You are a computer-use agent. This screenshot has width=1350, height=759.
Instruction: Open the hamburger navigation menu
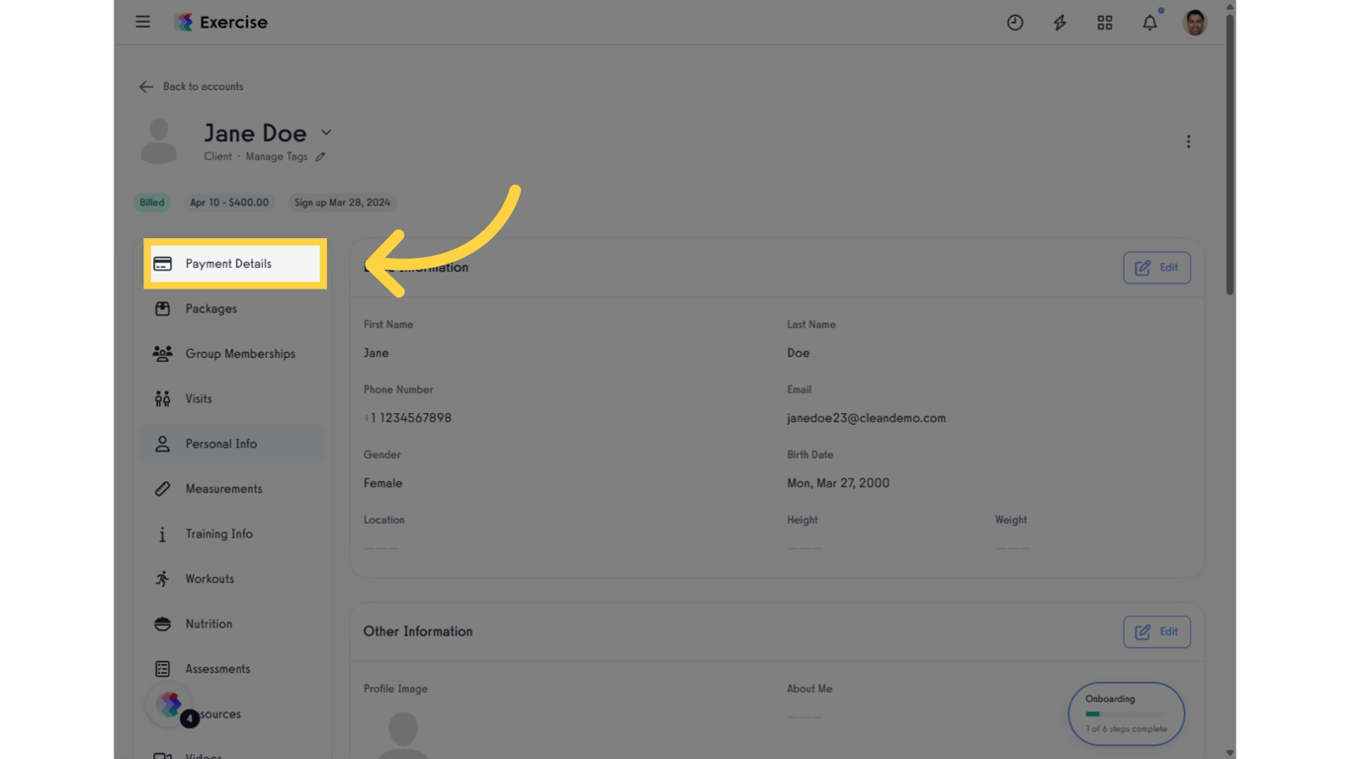(x=142, y=22)
